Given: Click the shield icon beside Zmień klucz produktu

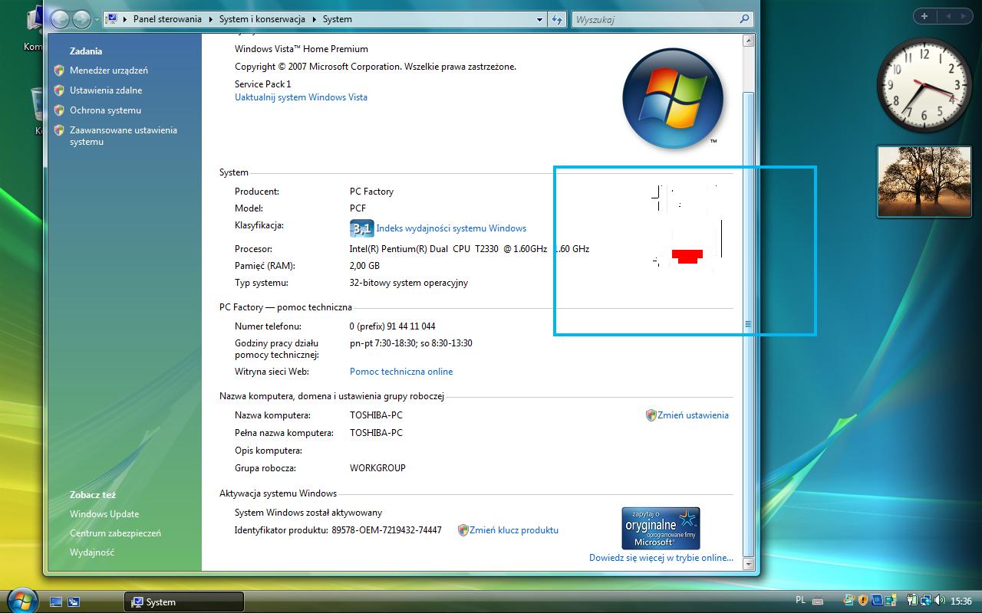Looking at the screenshot, I should pyautogui.click(x=463, y=530).
